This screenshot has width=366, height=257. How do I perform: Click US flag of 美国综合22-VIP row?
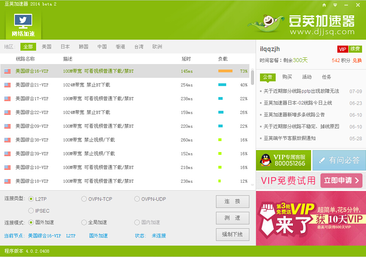pyautogui.click(x=7, y=112)
